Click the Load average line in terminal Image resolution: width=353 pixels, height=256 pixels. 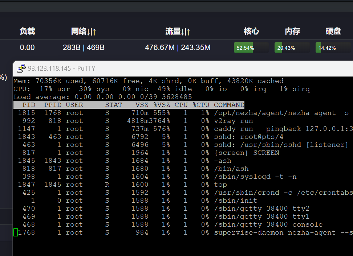tap(103, 97)
